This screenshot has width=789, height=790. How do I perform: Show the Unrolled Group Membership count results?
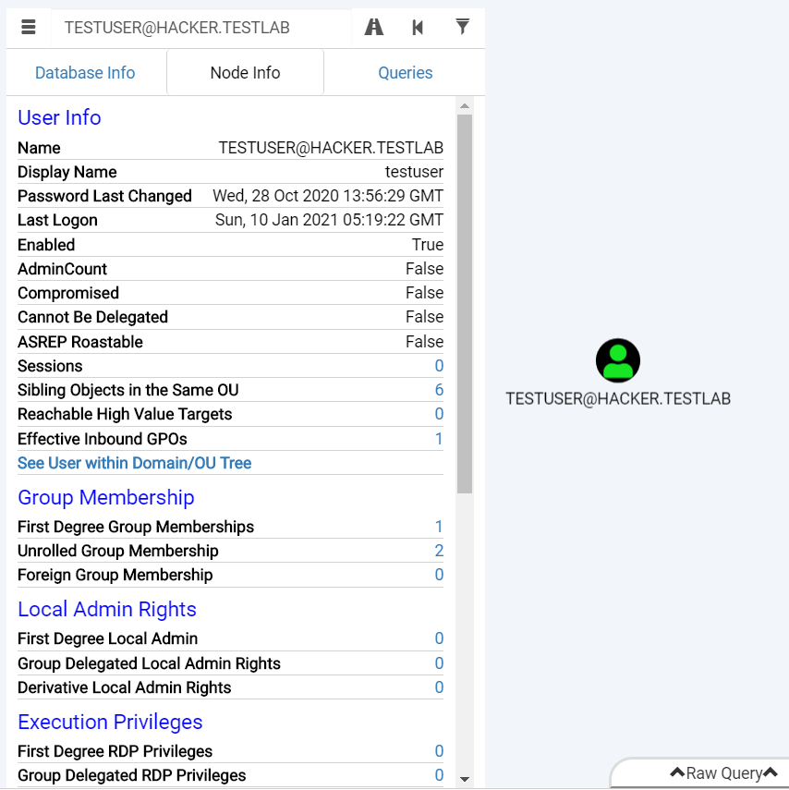coord(439,551)
